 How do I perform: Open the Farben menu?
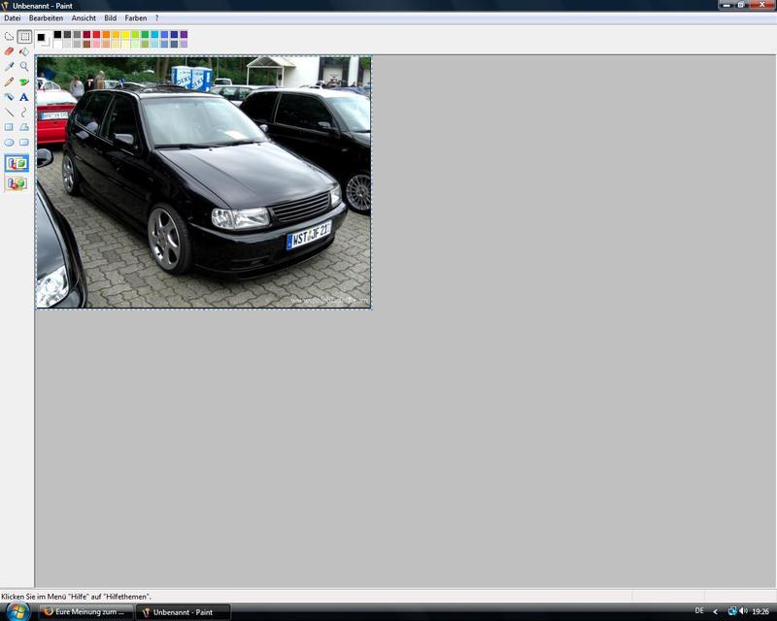(x=136, y=17)
